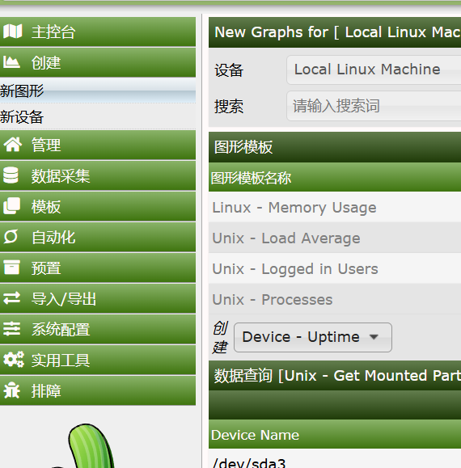Click the home icon beside 管理
The width and height of the screenshot is (461, 468).
point(13,145)
